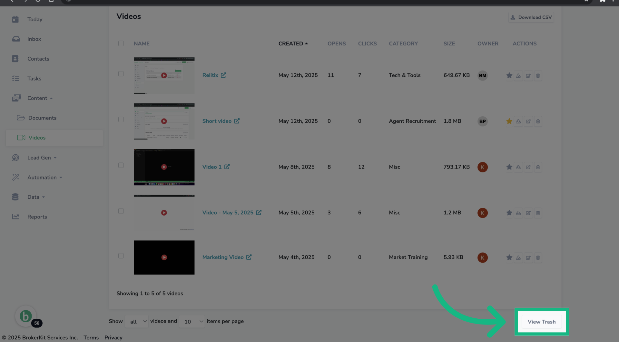Screen dimensions: 619x348
Task: Star the Relitix video as favorite
Action: point(509,75)
